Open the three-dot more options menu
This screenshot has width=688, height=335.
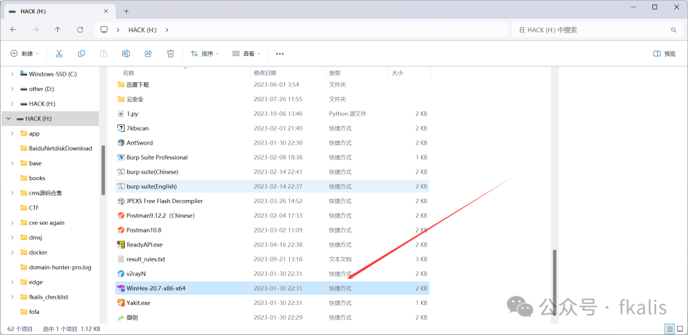[x=280, y=53]
